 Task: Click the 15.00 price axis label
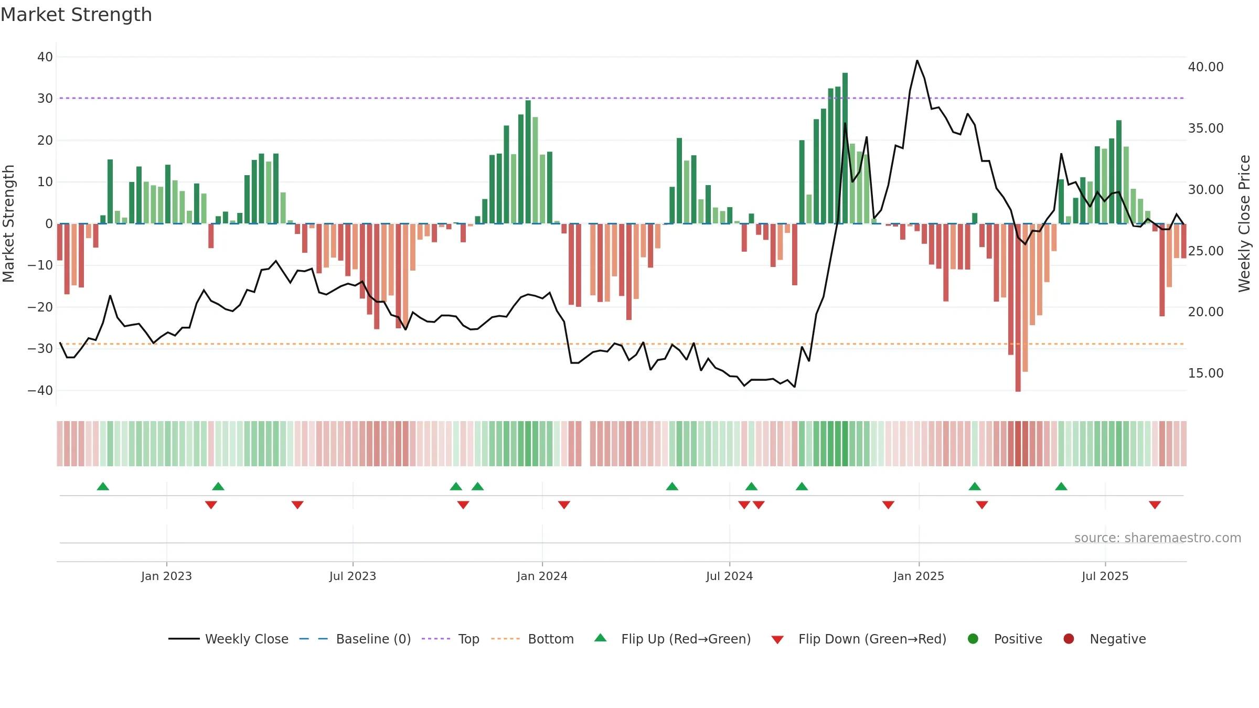point(1205,373)
